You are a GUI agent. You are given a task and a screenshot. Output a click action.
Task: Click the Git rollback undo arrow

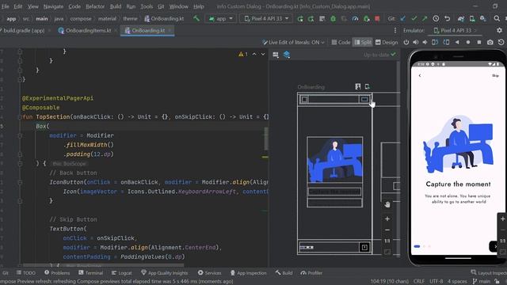447,19
